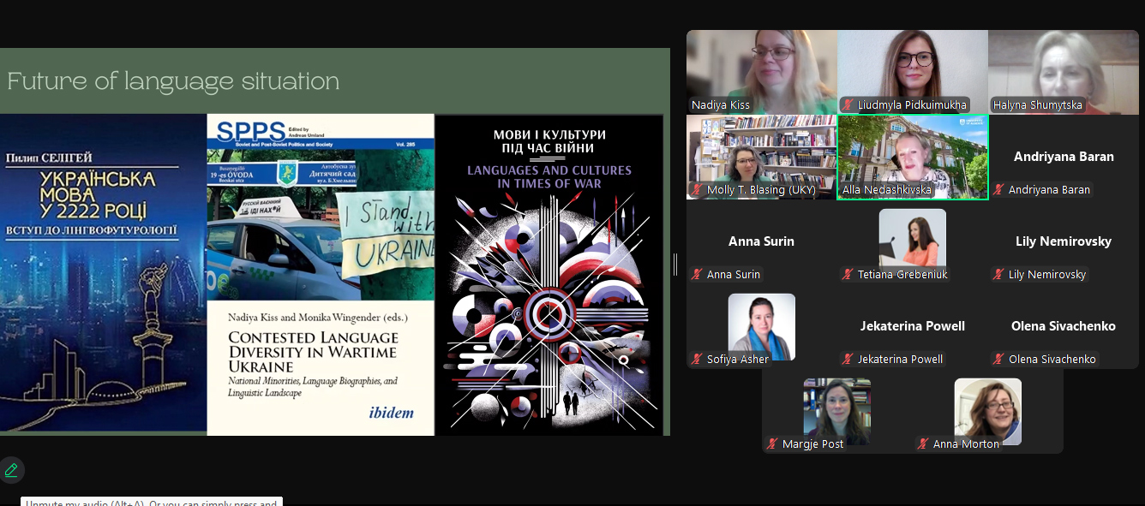Click the slide title Future of language situation
This screenshot has width=1145, height=506.
coord(173,81)
